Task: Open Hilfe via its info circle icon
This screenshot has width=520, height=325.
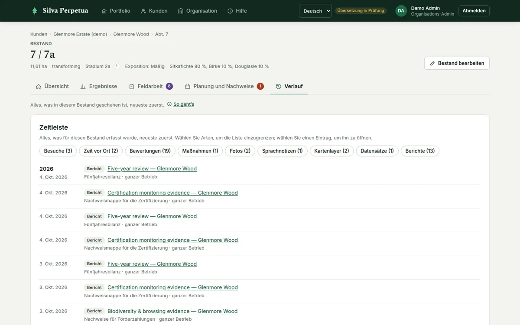Action: pos(230,11)
